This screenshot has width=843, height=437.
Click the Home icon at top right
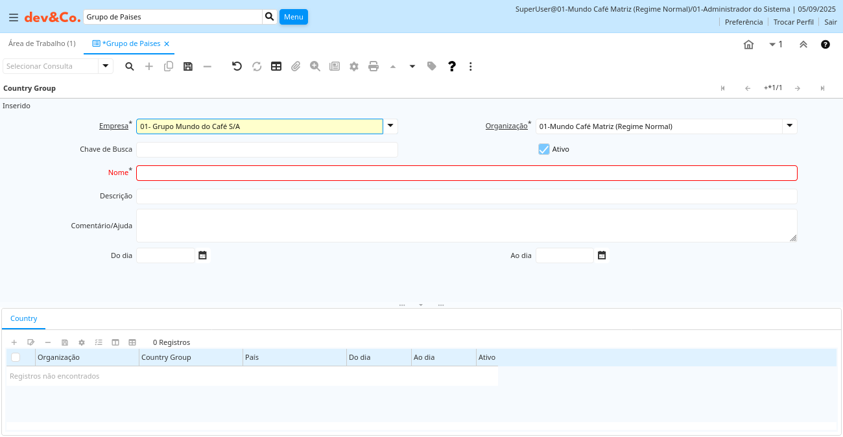click(x=748, y=45)
